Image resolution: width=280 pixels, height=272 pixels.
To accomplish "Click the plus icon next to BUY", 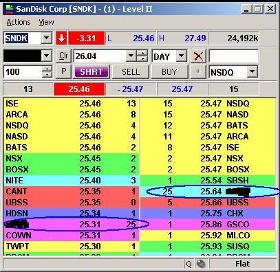I will point(198,72).
